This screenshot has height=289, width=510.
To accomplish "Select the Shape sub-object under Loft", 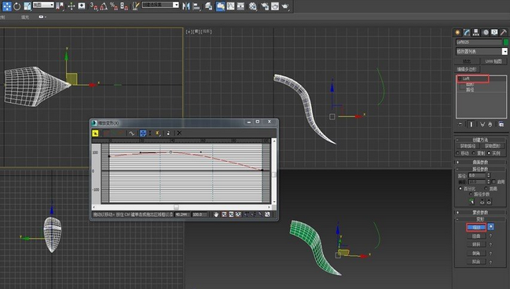I will (x=470, y=85).
